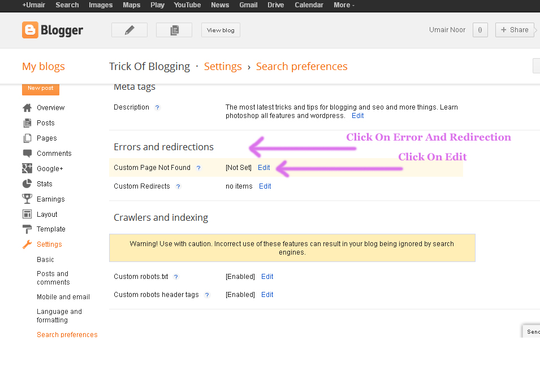The width and height of the screenshot is (540, 367).
Task: Click the Overview house icon
Action: 27,108
